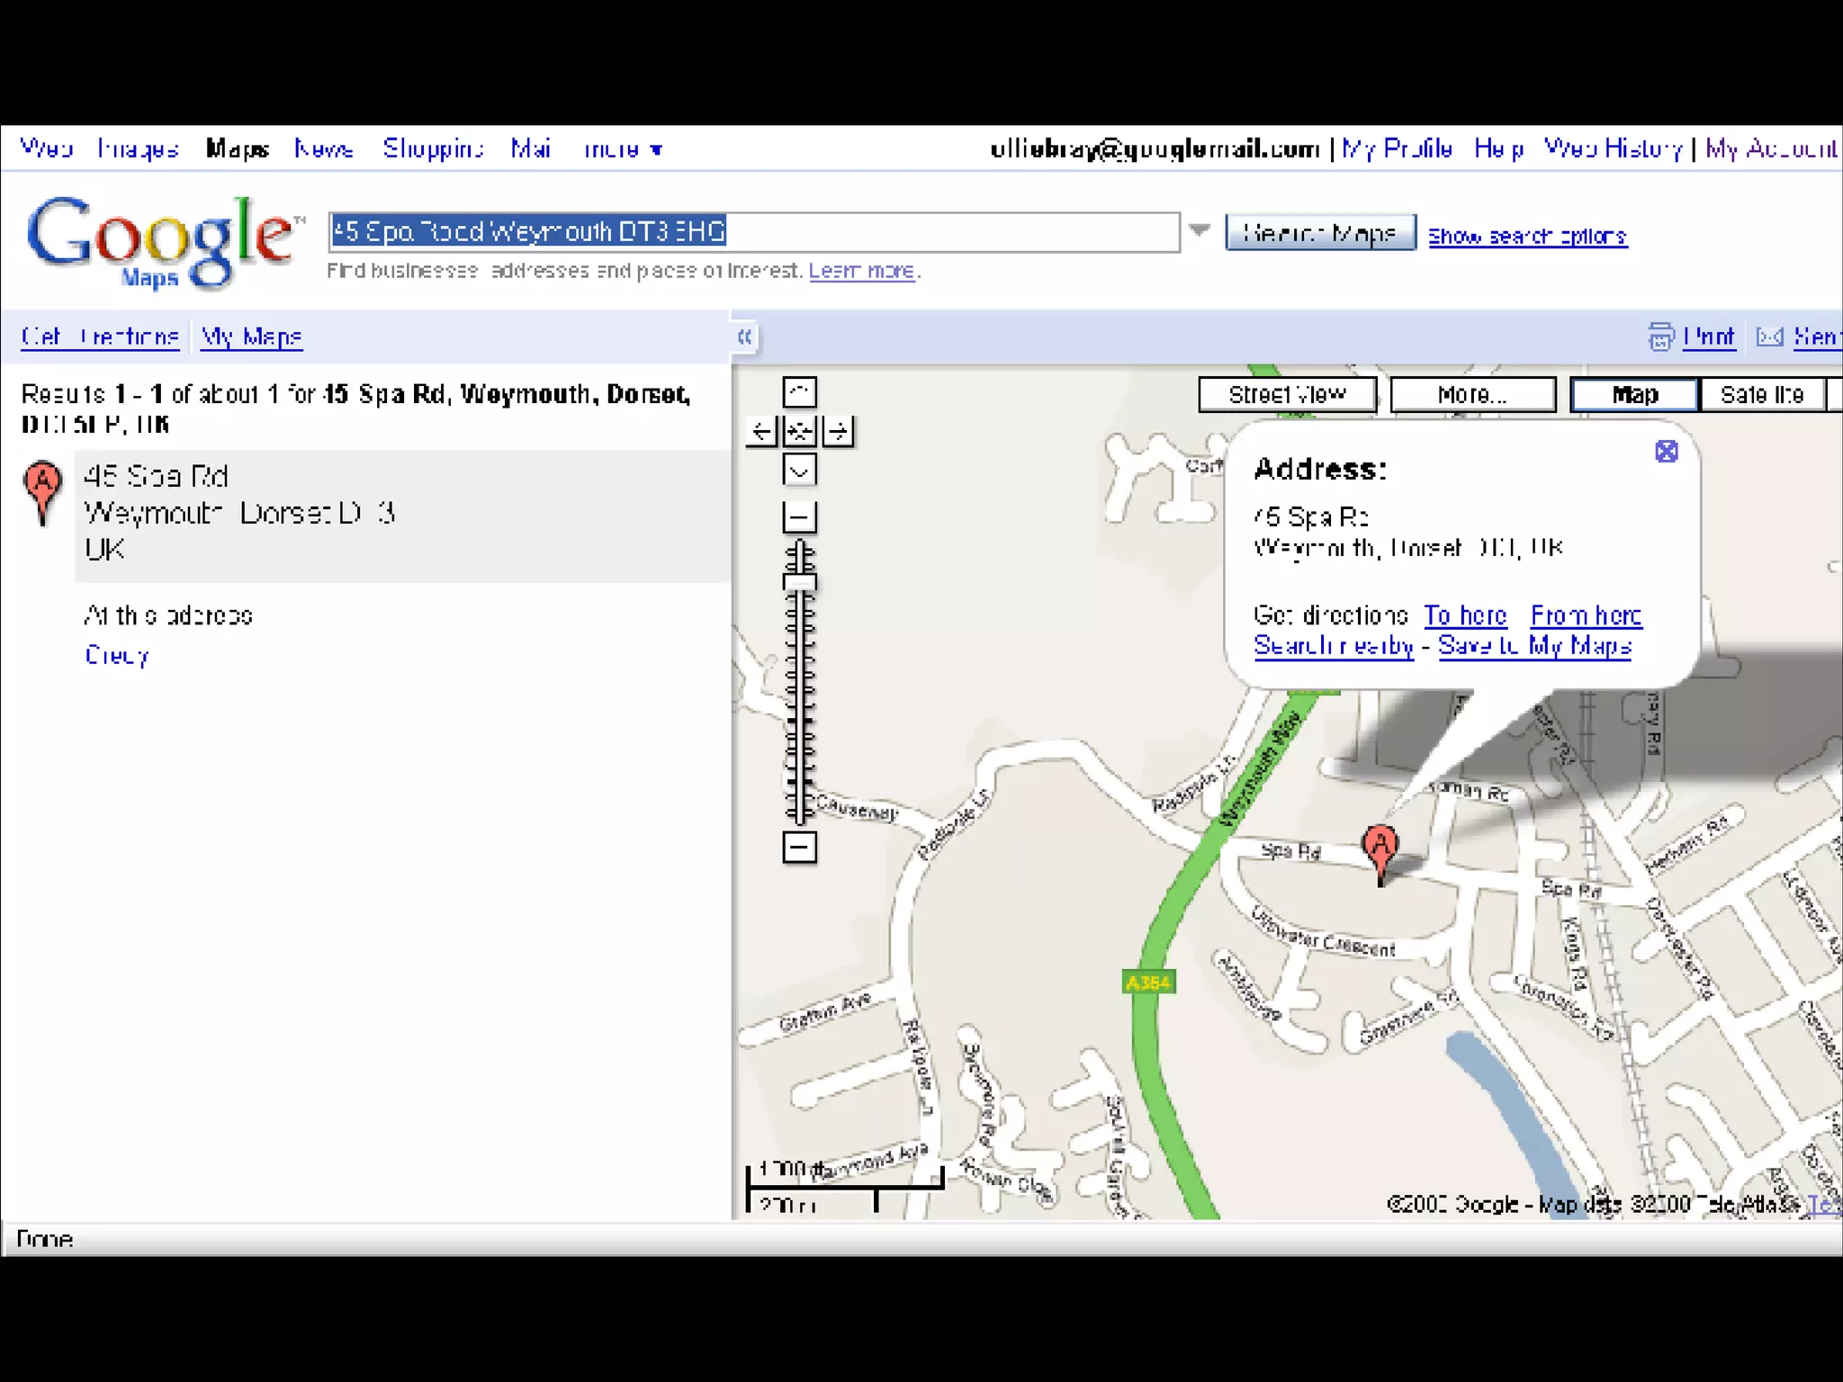Click the center return-to-result pan icon
The width and height of the screenshot is (1843, 1382).
pyautogui.click(x=799, y=432)
